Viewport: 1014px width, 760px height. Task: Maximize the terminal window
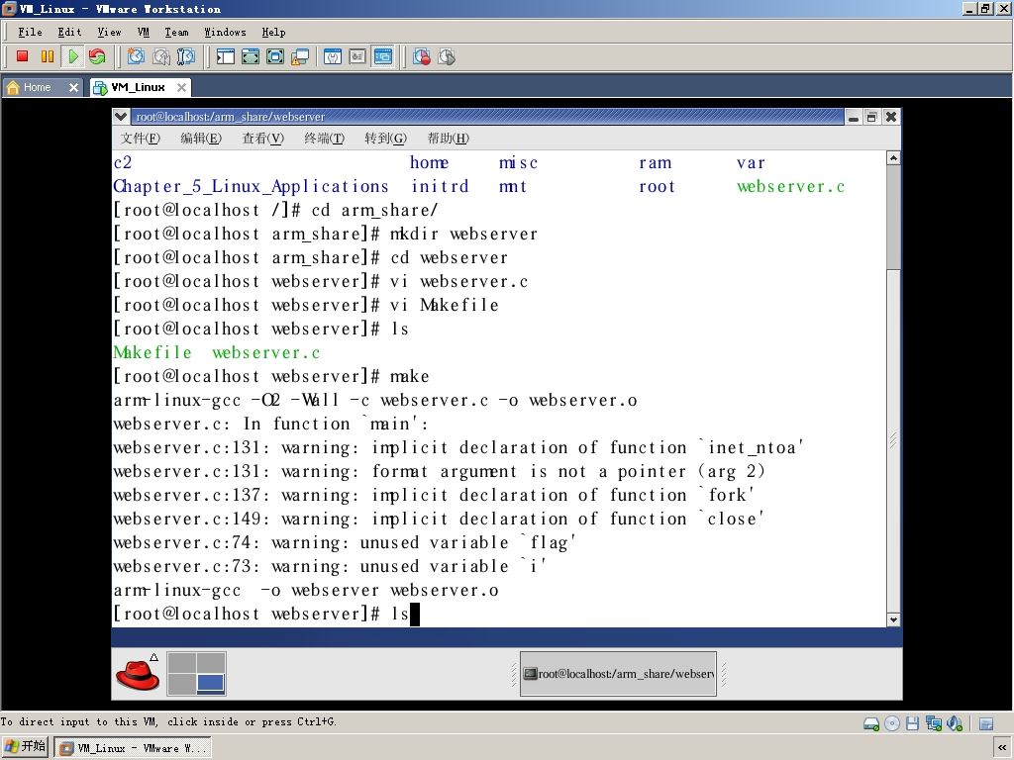[871, 117]
